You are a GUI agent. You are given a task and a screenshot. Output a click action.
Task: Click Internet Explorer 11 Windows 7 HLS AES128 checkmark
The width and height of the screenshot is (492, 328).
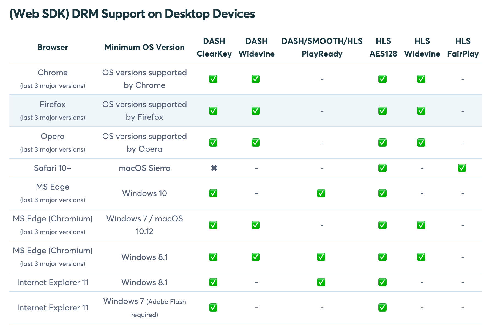coord(382,307)
